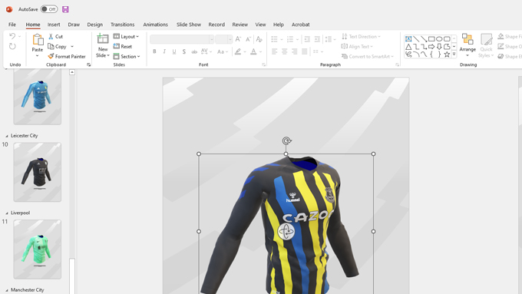This screenshot has height=294, width=522.
Task: Expand the shapes gallery More arrow
Action: [454, 54]
